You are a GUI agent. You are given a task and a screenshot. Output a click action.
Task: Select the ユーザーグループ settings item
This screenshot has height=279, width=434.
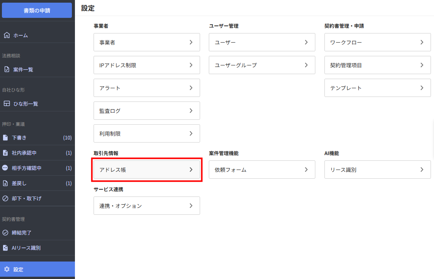pos(262,65)
